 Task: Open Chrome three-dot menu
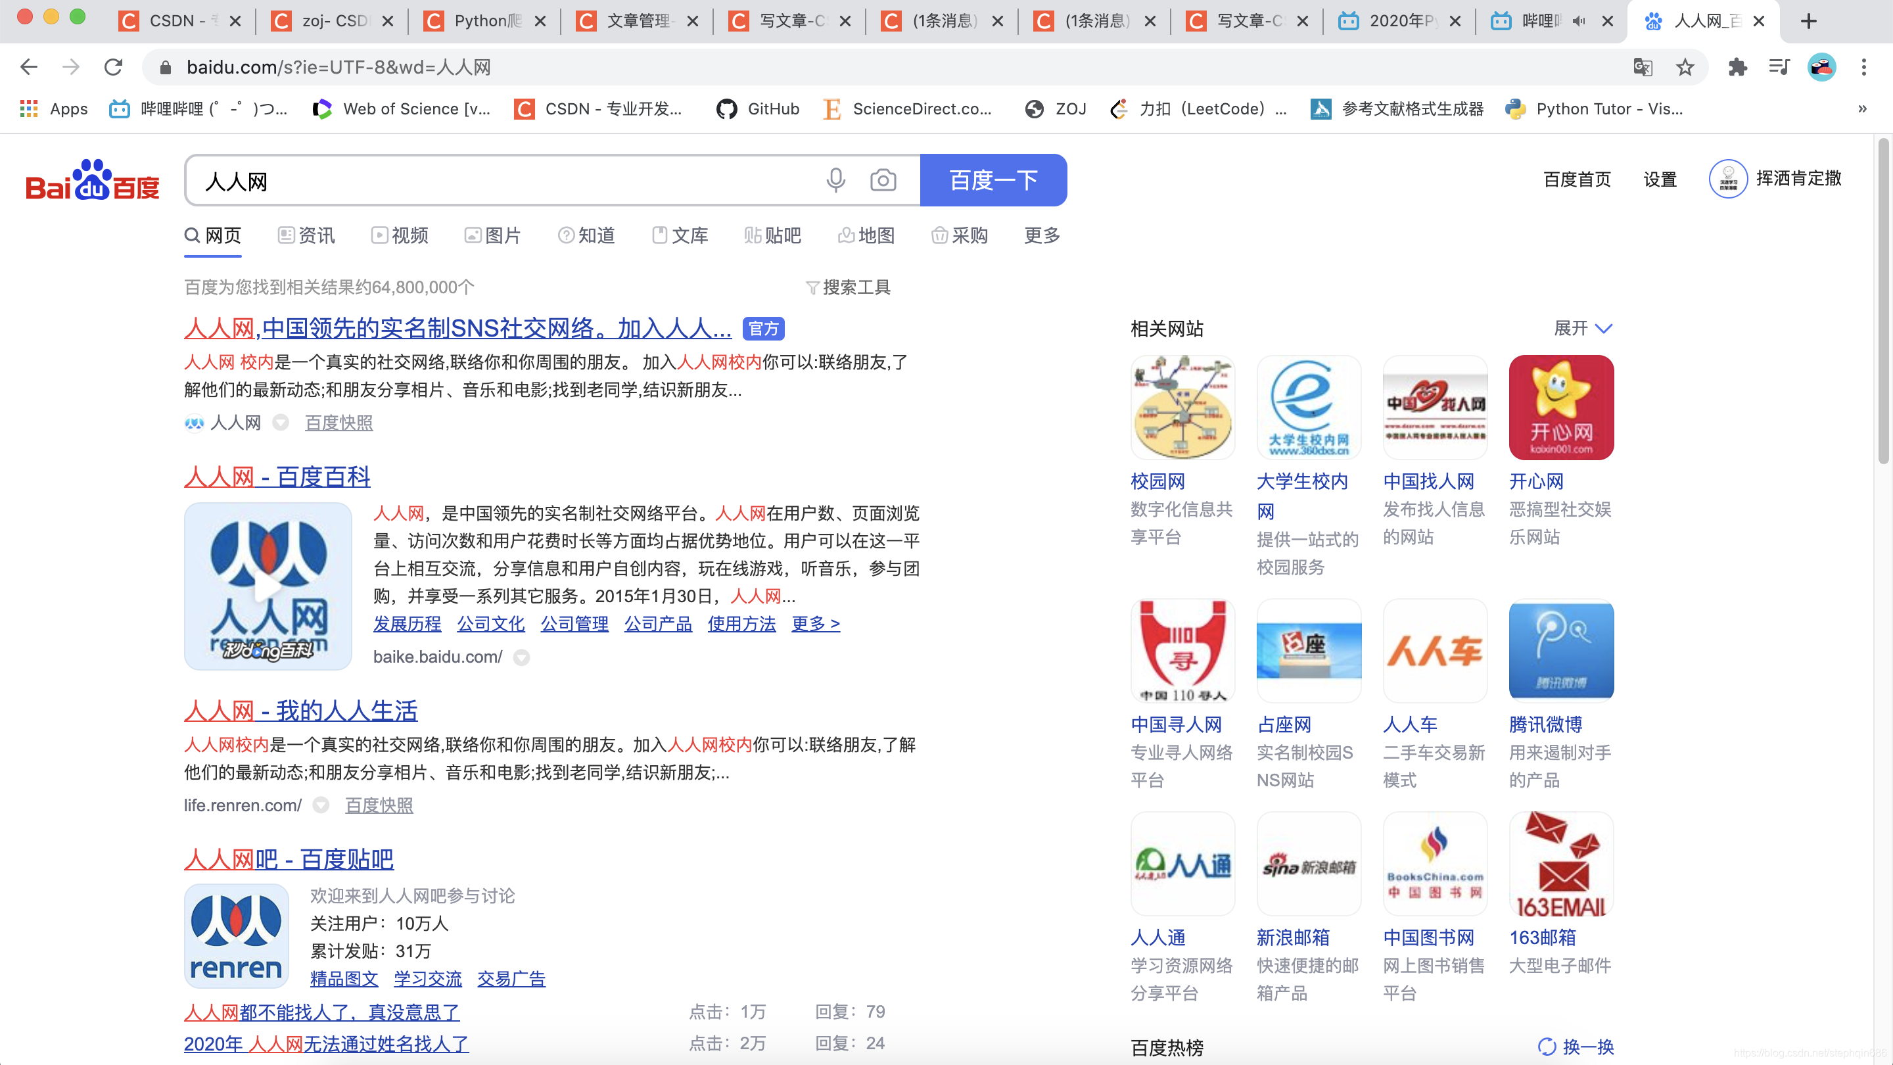pos(1863,68)
